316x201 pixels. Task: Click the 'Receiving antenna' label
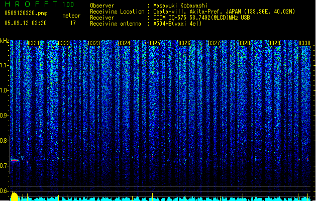(116, 24)
